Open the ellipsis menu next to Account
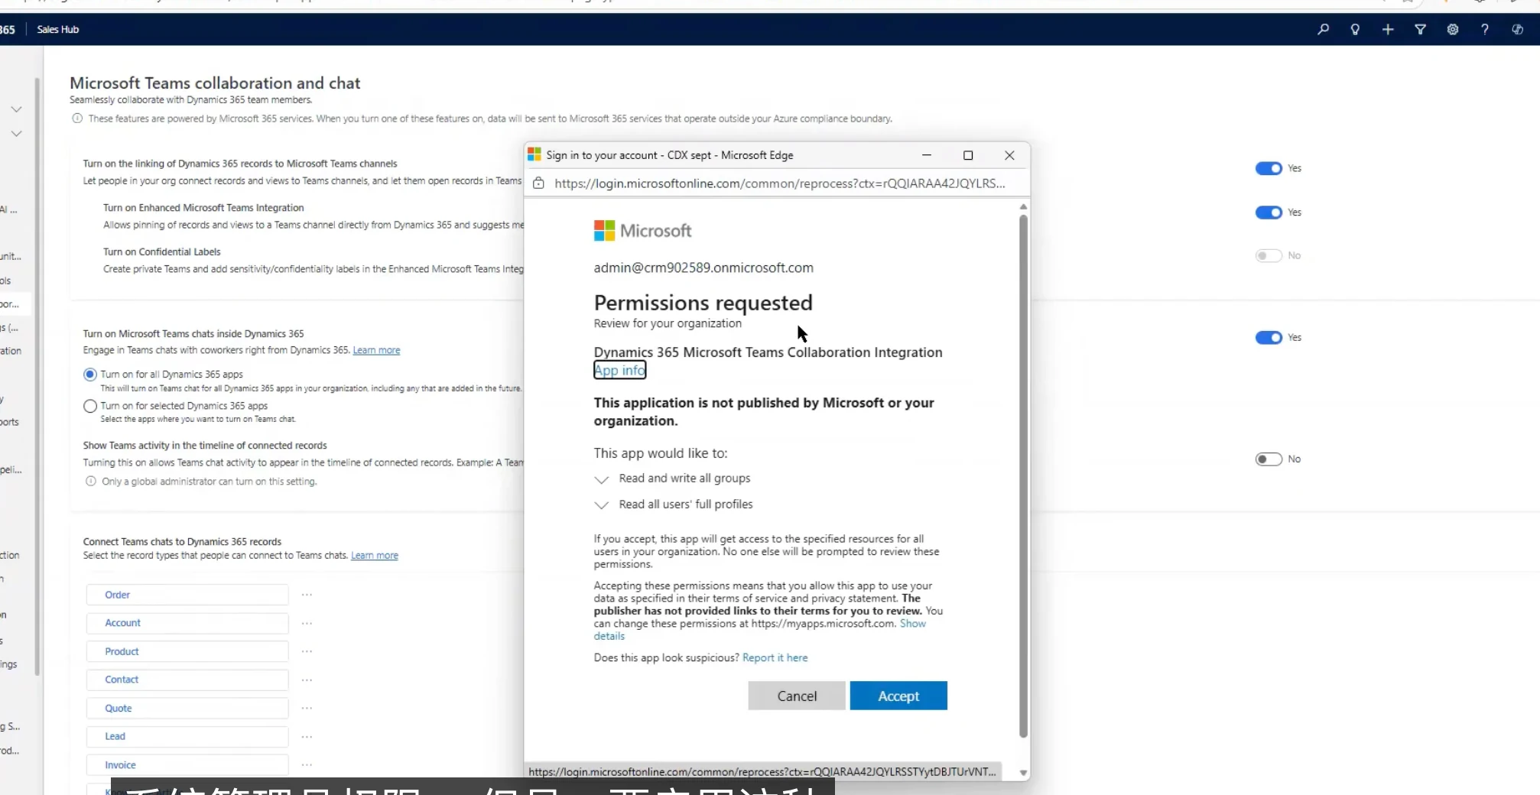Viewport: 1540px width, 795px height. (307, 623)
